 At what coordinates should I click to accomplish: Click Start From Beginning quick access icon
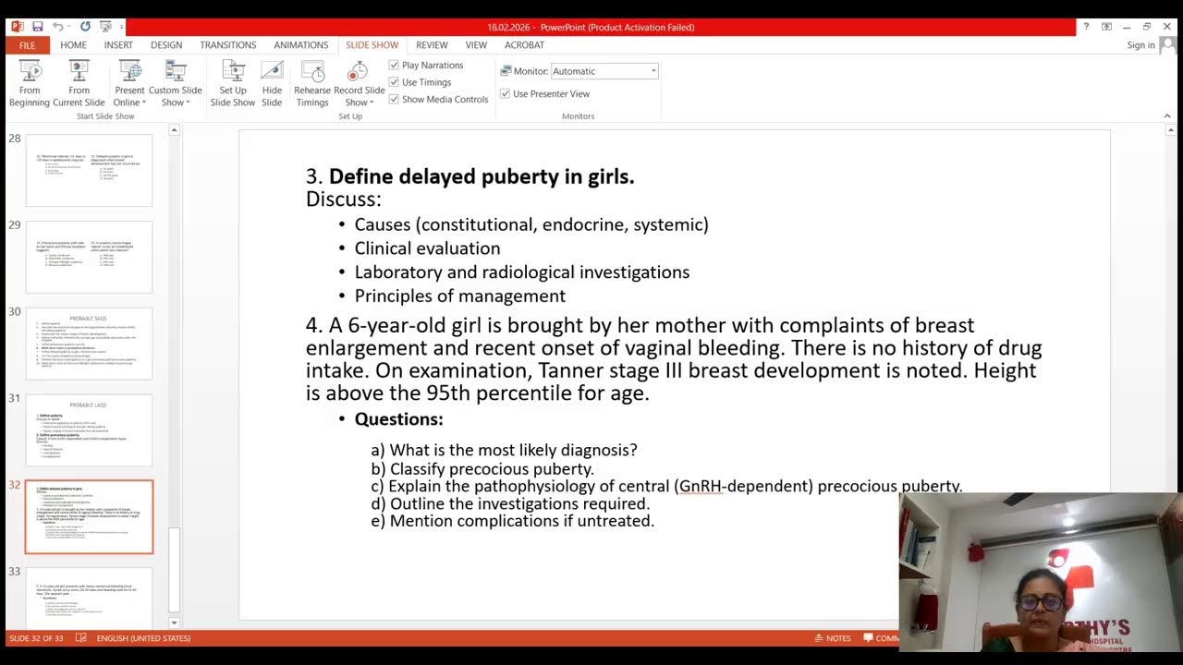tap(104, 27)
